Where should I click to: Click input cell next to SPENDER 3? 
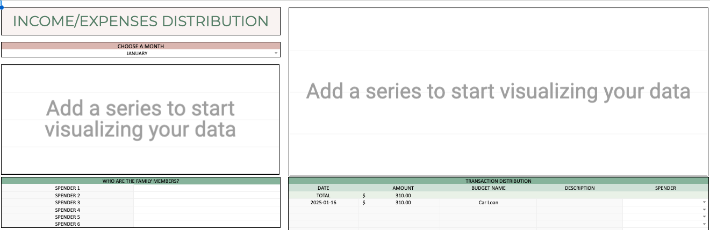point(207,203)
